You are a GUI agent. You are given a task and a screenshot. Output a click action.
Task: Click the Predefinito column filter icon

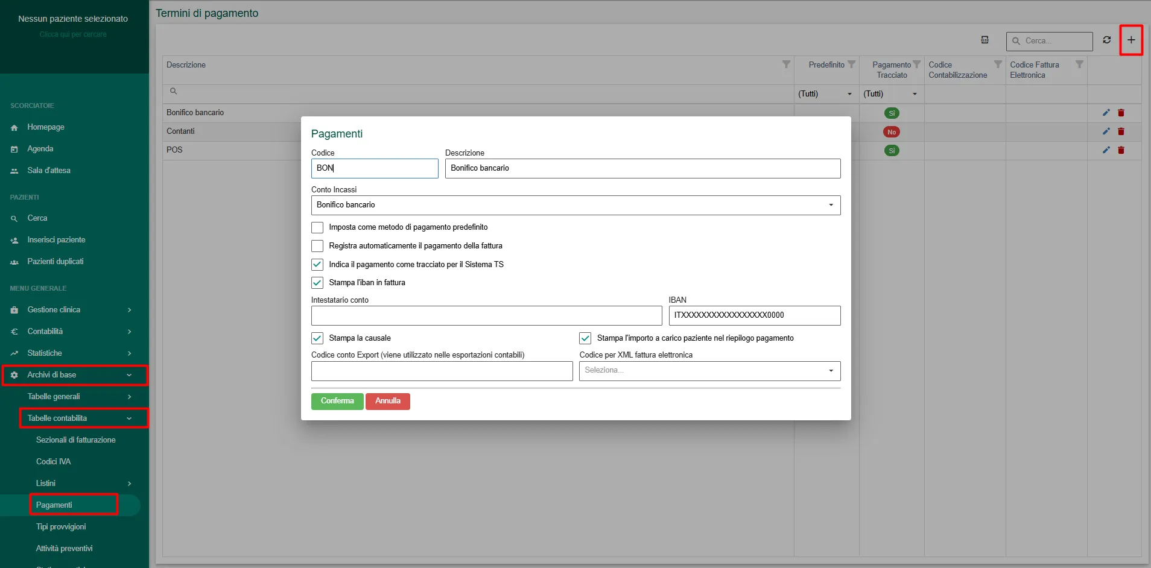pos(851,65)
